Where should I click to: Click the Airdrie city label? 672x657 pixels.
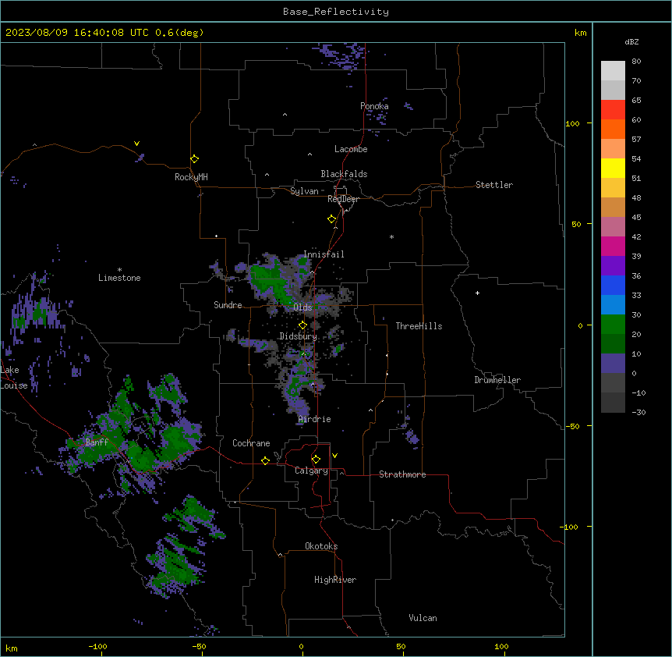(x=315, y=419)
